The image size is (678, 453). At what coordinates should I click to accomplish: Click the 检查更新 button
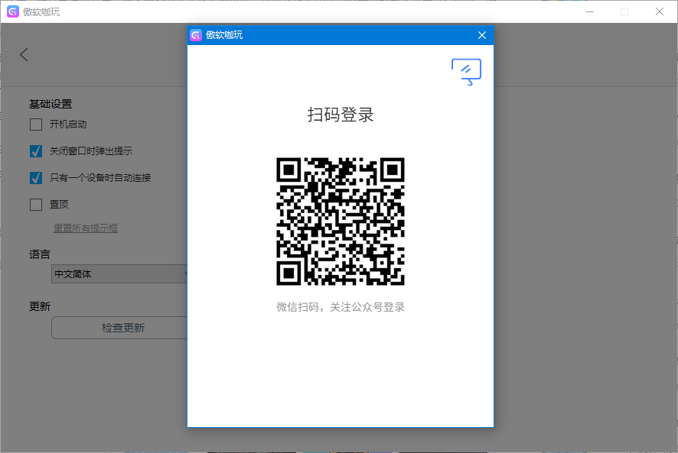coord(119,328)
